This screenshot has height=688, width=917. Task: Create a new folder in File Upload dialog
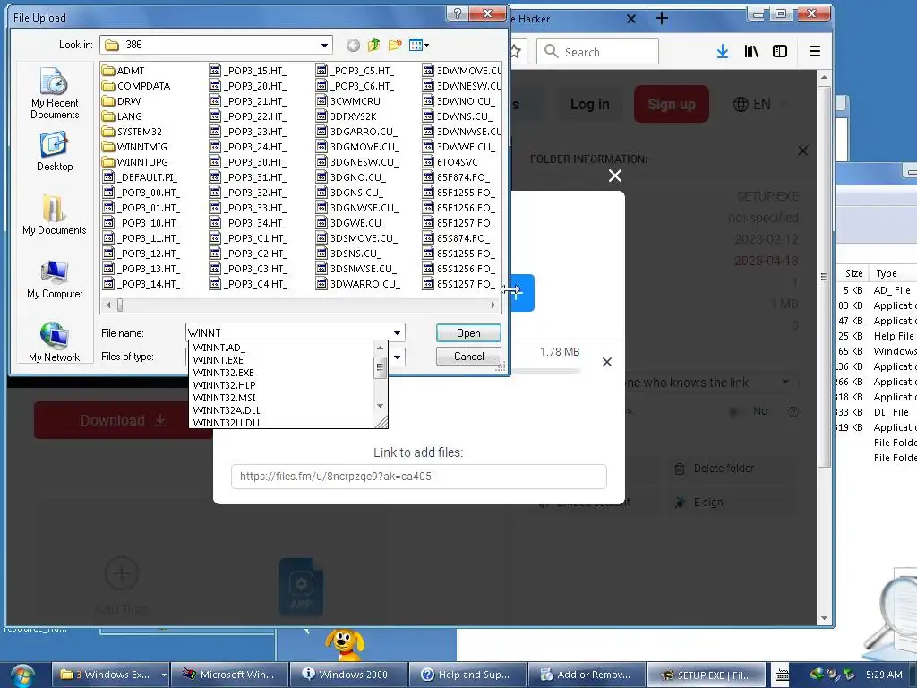(x=395, y=45)
